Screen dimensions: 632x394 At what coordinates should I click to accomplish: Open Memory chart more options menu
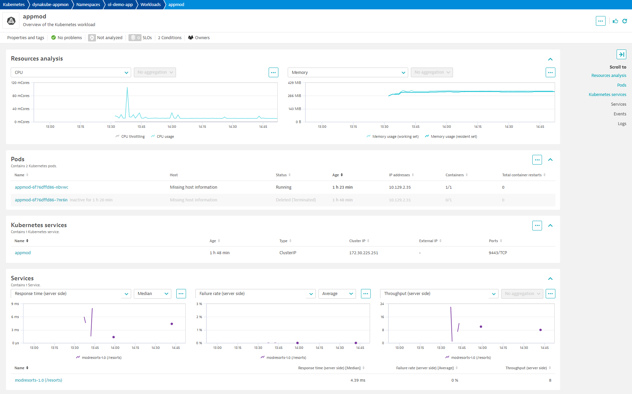550,73
